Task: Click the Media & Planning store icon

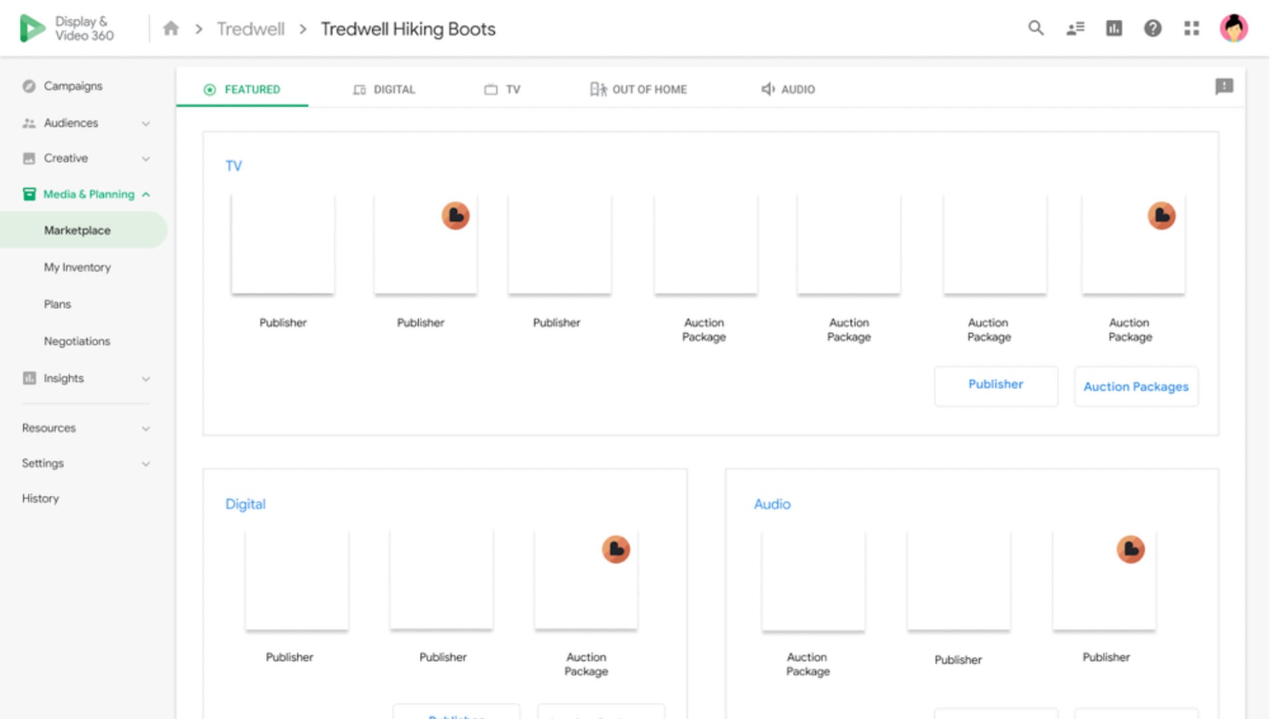Action: point(29,194)
